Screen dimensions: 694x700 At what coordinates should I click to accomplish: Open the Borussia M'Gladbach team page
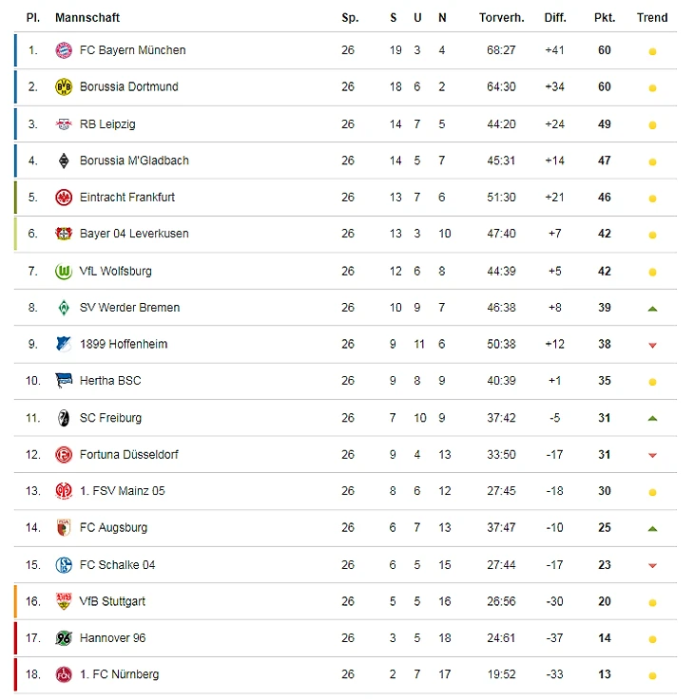pyautogui.click(x=134, y=161)
